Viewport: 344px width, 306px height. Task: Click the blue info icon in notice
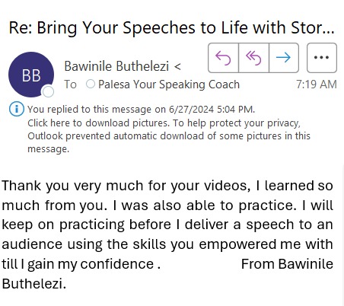pyautogui.click(x=17, y=109)
